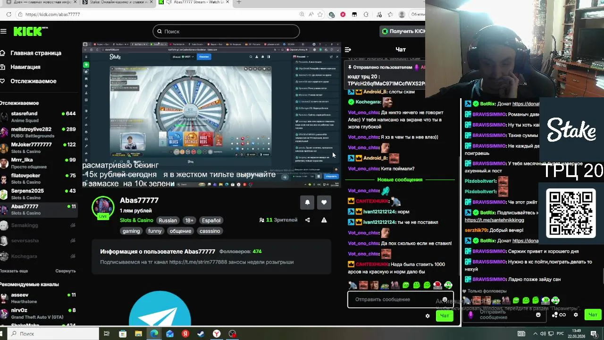Open mellstroylive282 channel
604x340 pixels.
(x=38, y=132)
